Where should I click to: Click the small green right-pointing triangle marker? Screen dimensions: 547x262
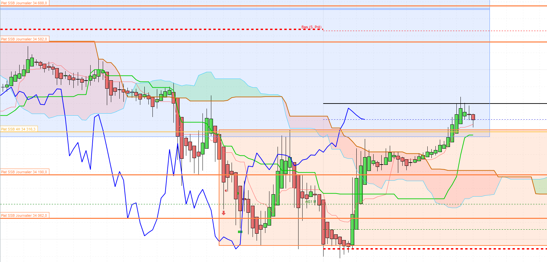tap(237, 194)
